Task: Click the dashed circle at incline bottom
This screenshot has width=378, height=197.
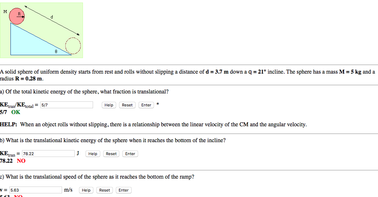Action: point(73,46)
